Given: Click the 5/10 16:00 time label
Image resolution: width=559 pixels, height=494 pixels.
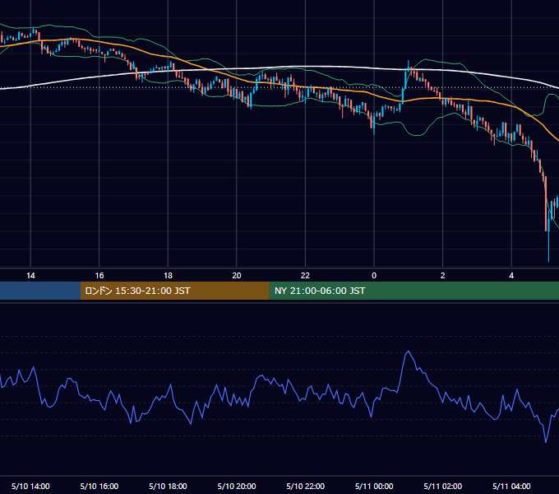Looking at the screenshot, I should click(x=99, y=486).
